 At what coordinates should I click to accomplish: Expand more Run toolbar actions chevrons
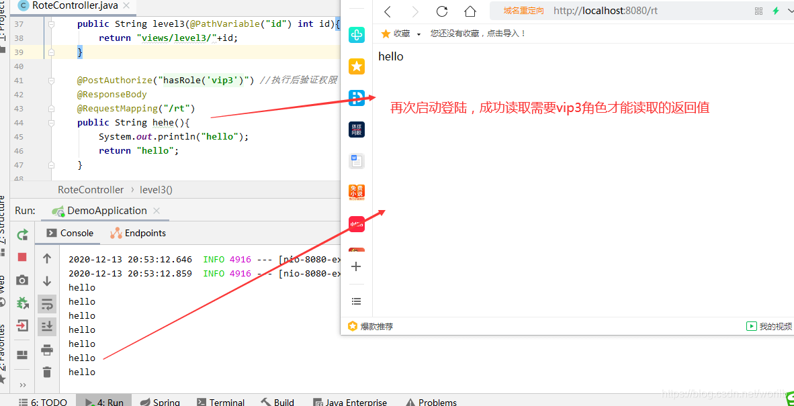pos(22,385)
